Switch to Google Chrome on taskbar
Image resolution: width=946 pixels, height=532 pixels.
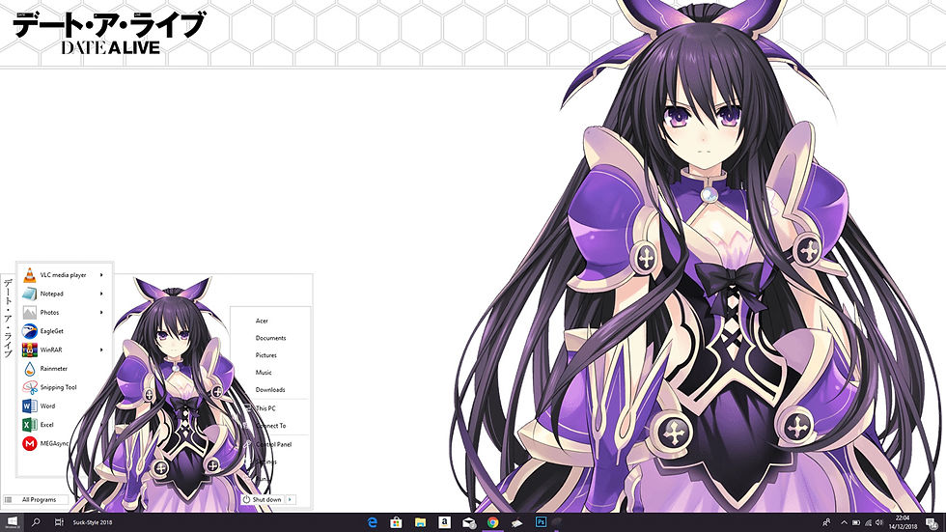pyautogui.click(x=493, y=522)
